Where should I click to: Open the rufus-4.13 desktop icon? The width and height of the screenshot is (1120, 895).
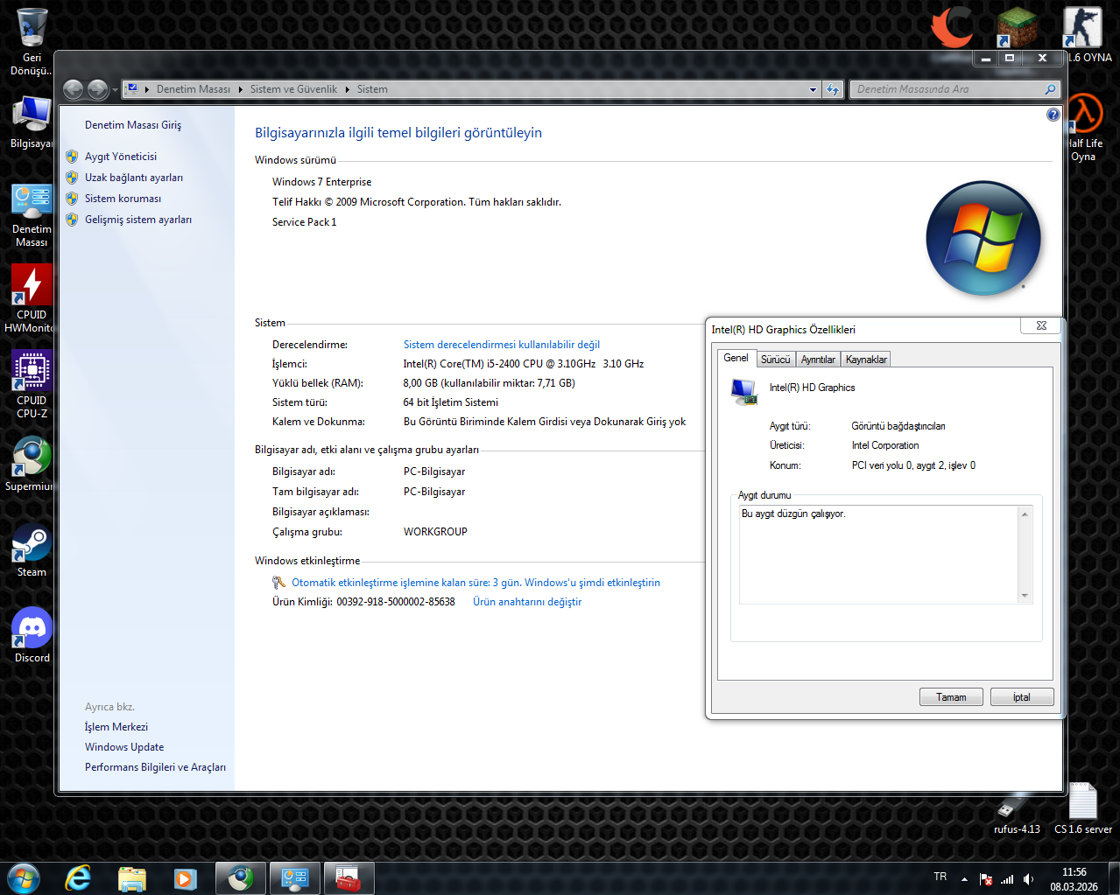(x=1017, y=815)
